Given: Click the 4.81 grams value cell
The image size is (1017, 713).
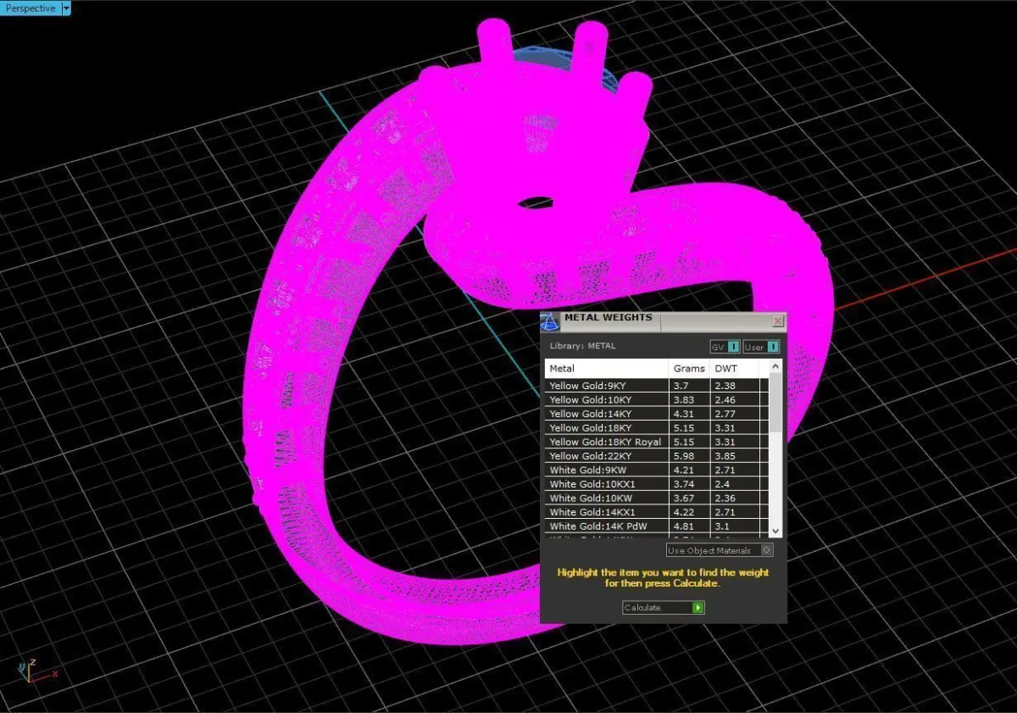Looking at the screenshot, I should [690, 526].
